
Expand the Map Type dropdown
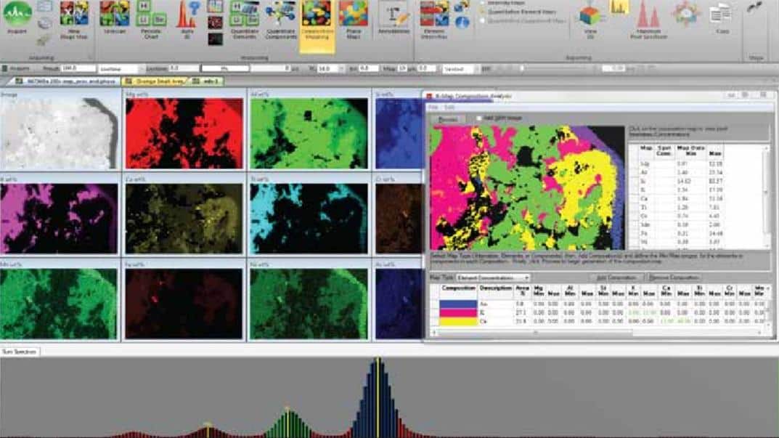coord(493,278)
